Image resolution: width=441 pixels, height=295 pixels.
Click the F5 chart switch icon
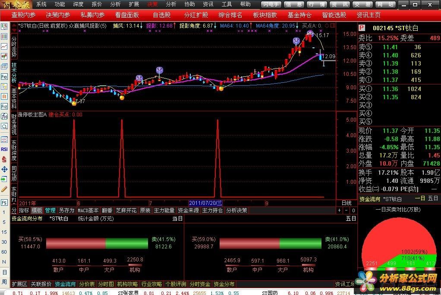tap(4, 202)
